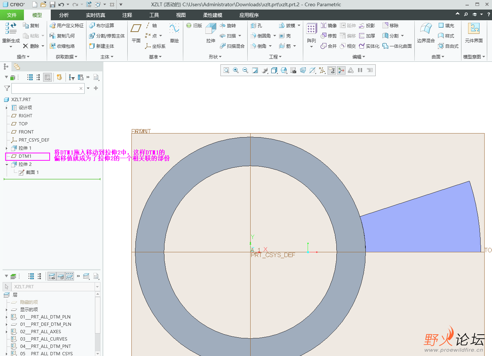This screenshot has height=356, width=492.
Task: Open the 编辑 group dropdown
Action: tap(359, 57)
